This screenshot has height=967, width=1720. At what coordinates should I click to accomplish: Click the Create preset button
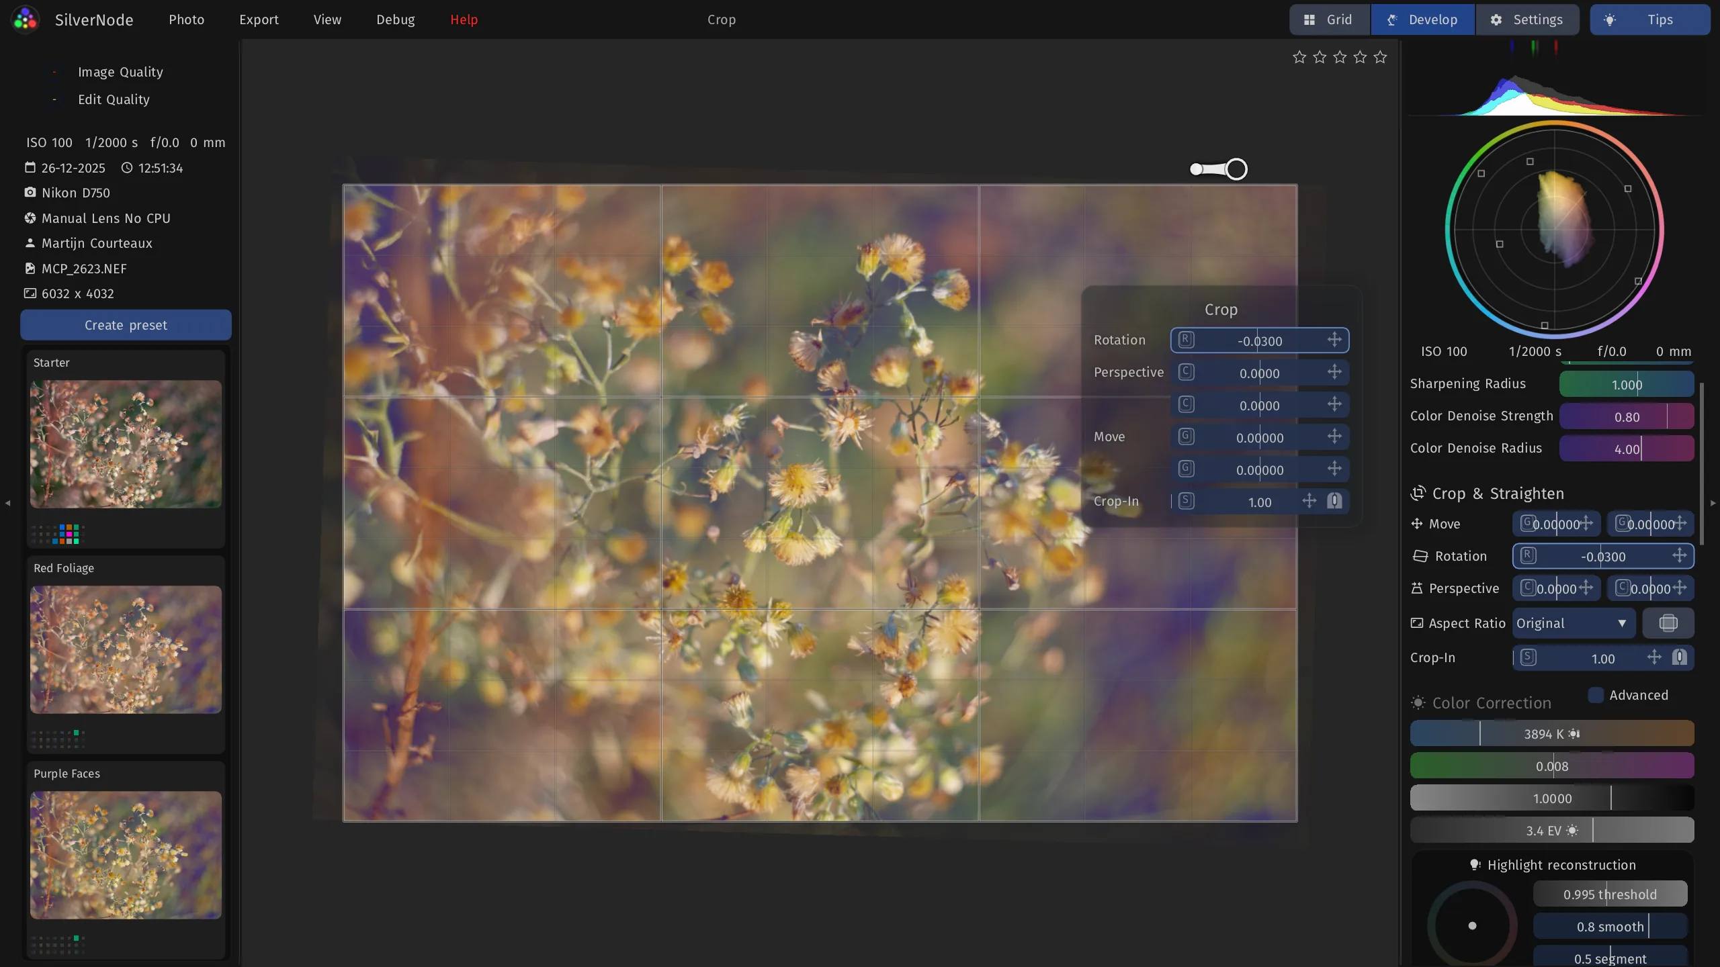126,325
